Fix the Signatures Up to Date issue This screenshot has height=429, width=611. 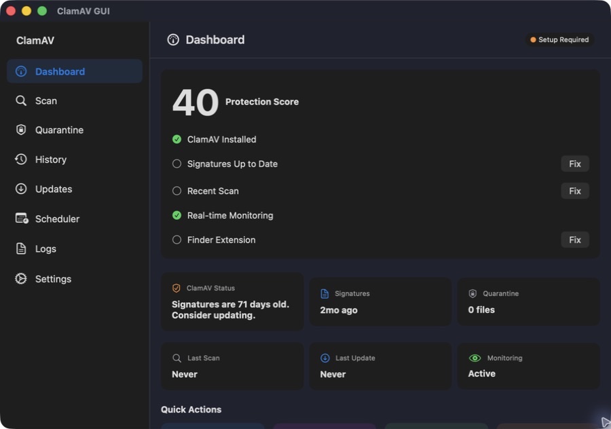[575, 164]
